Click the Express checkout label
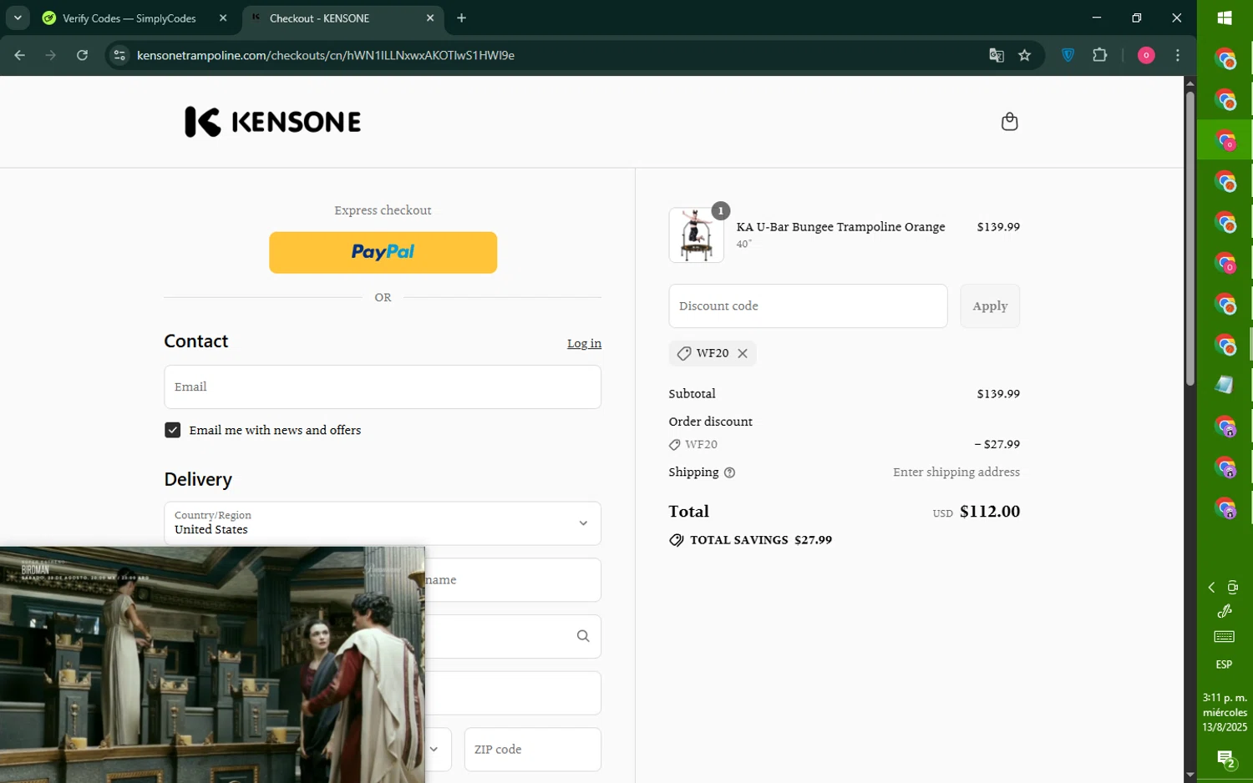The height and width of the screenshot is (783, 1253). coord(383,210)
